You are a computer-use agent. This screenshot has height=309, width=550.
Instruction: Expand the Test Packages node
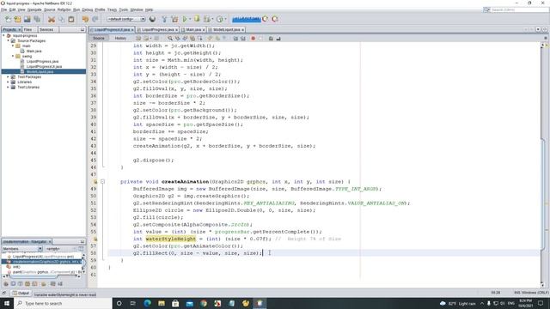pyautogui.click(x=8, y=76)
